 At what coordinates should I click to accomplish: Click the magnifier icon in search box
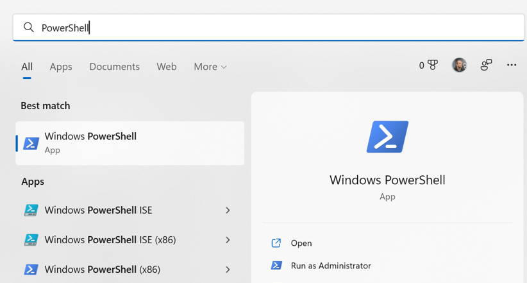[29, 28]
